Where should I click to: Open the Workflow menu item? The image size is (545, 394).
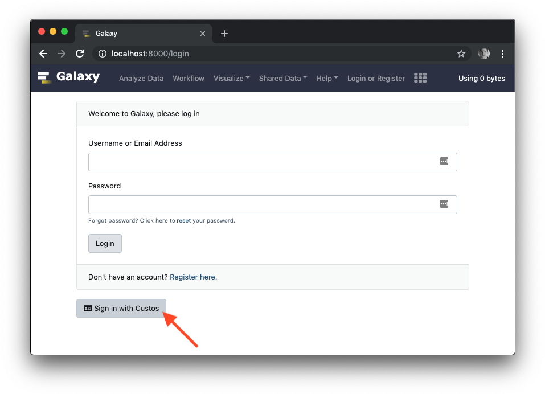pyautogui.click(x=189, y=78)
